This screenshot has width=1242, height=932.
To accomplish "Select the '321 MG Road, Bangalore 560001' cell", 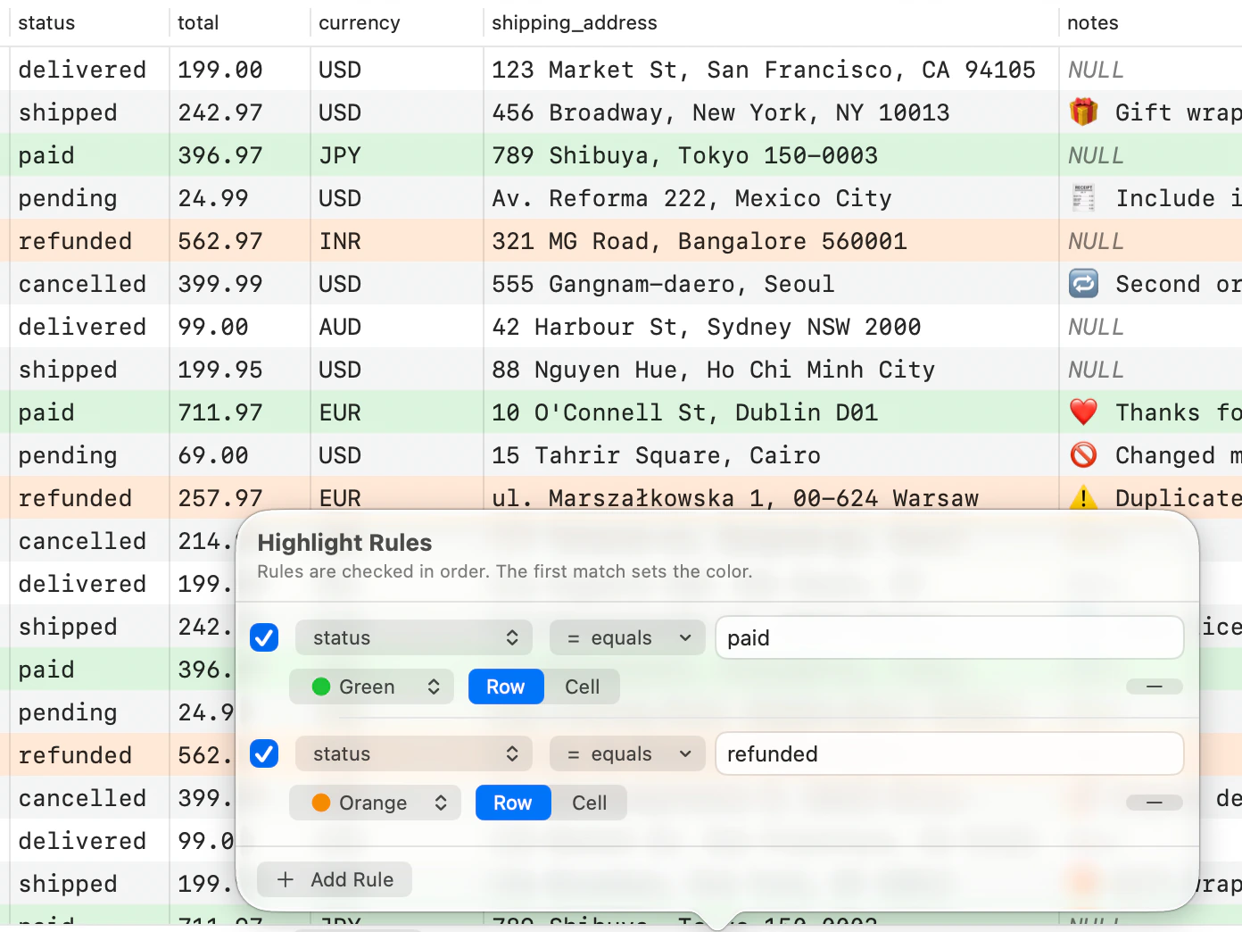I will [x=771, y=241].
